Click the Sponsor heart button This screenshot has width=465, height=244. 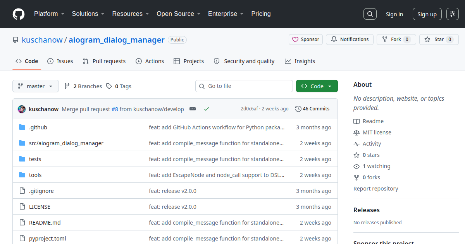(x=306, y=40)
